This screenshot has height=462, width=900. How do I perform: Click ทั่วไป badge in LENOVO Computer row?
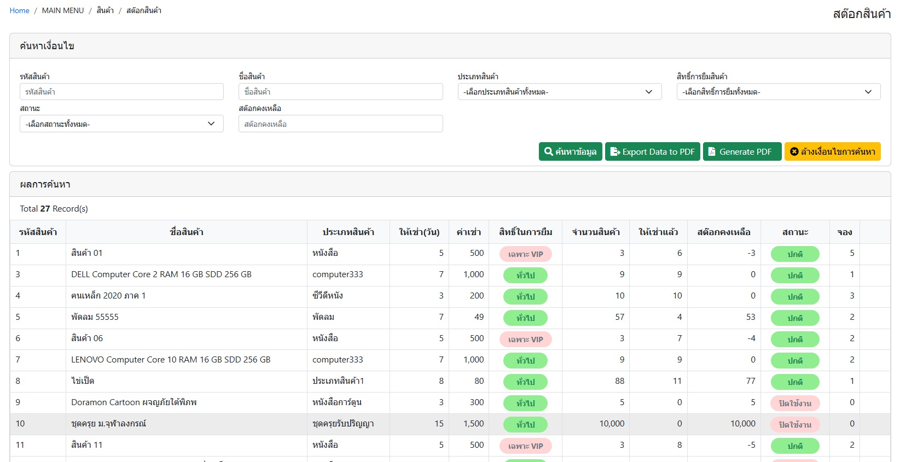coord(525,361)
